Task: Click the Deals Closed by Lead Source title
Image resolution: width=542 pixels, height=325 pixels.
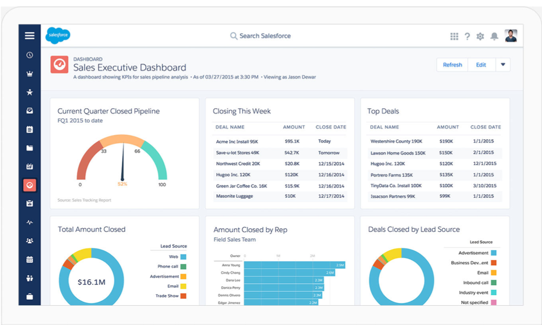Action: point(414,229)
